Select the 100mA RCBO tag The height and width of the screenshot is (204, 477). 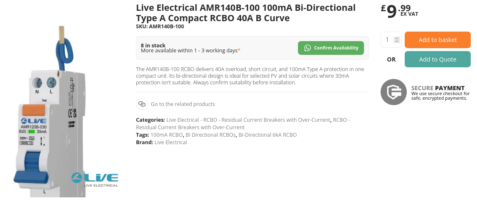point(167,135)
